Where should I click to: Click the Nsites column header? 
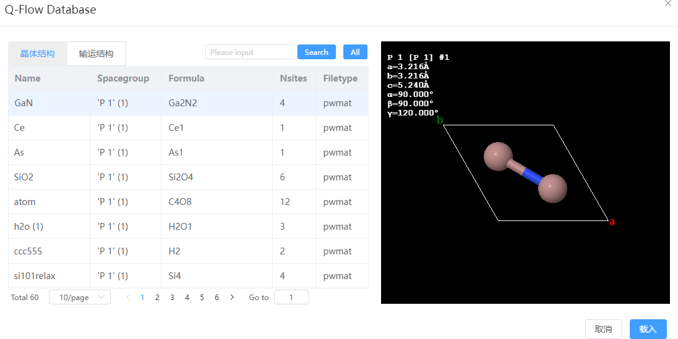coord(294,78)
